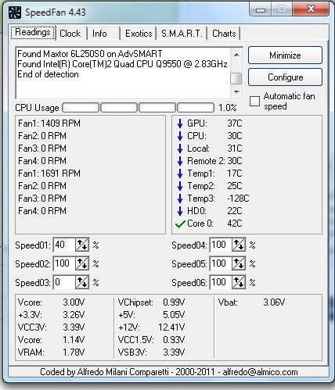The image size is (335, 390).
Task: Open the S.M.A.R.T. tab
Action: click(182, 34)
